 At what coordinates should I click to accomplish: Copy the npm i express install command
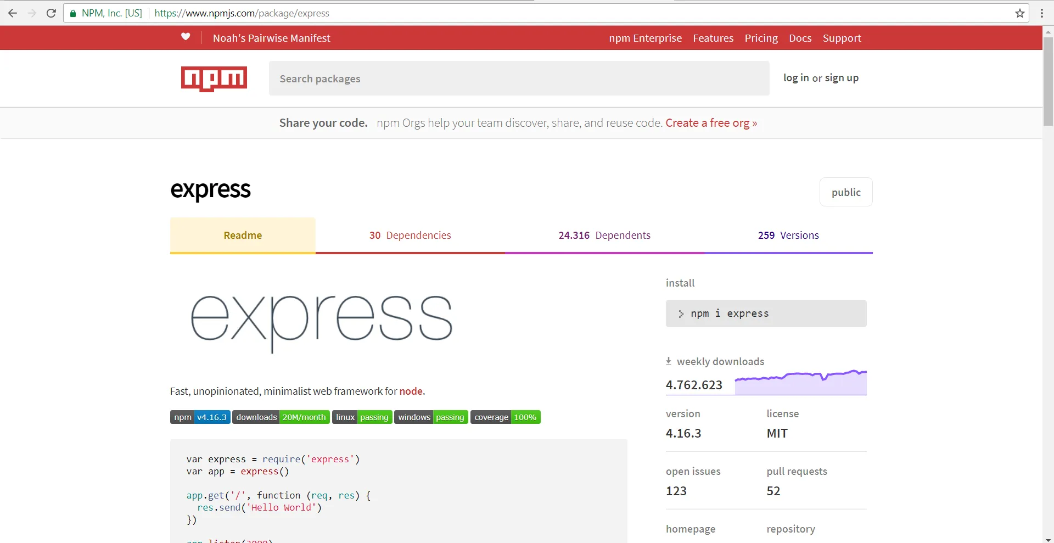click(x=766, y=314)
